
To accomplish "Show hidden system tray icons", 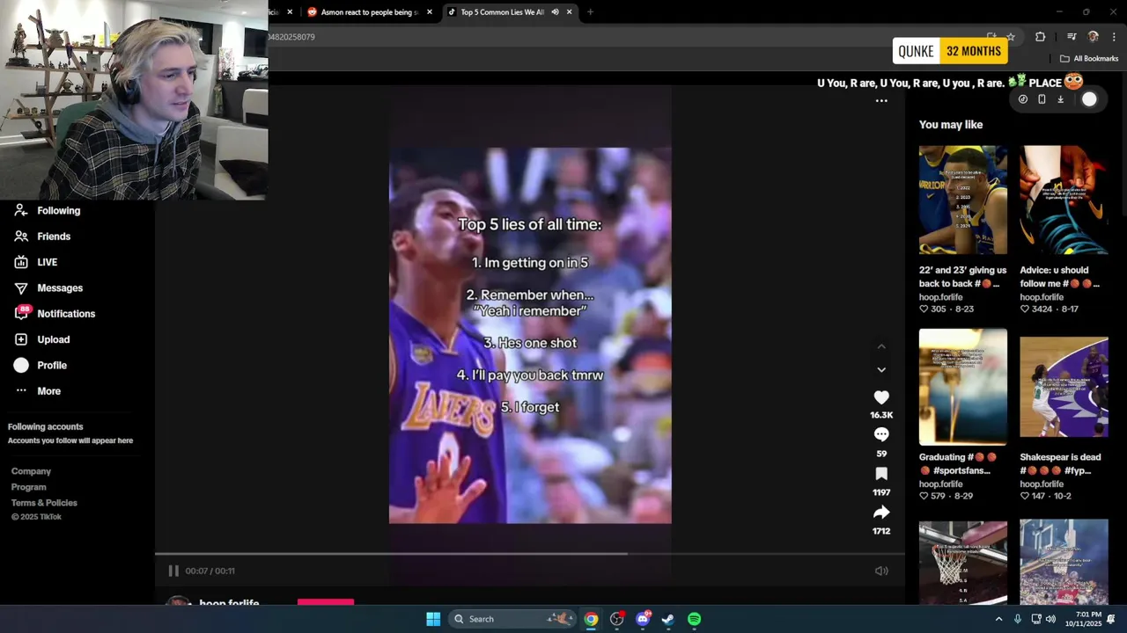I will click(998, 619).
